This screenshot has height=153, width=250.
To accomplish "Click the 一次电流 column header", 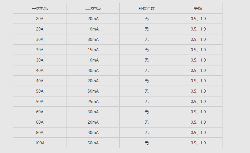I will [40, 8].
